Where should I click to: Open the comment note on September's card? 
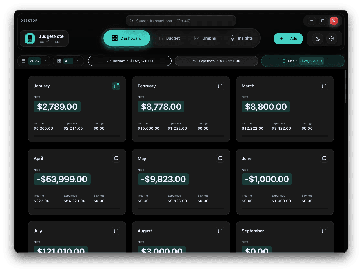click(324, 231)
